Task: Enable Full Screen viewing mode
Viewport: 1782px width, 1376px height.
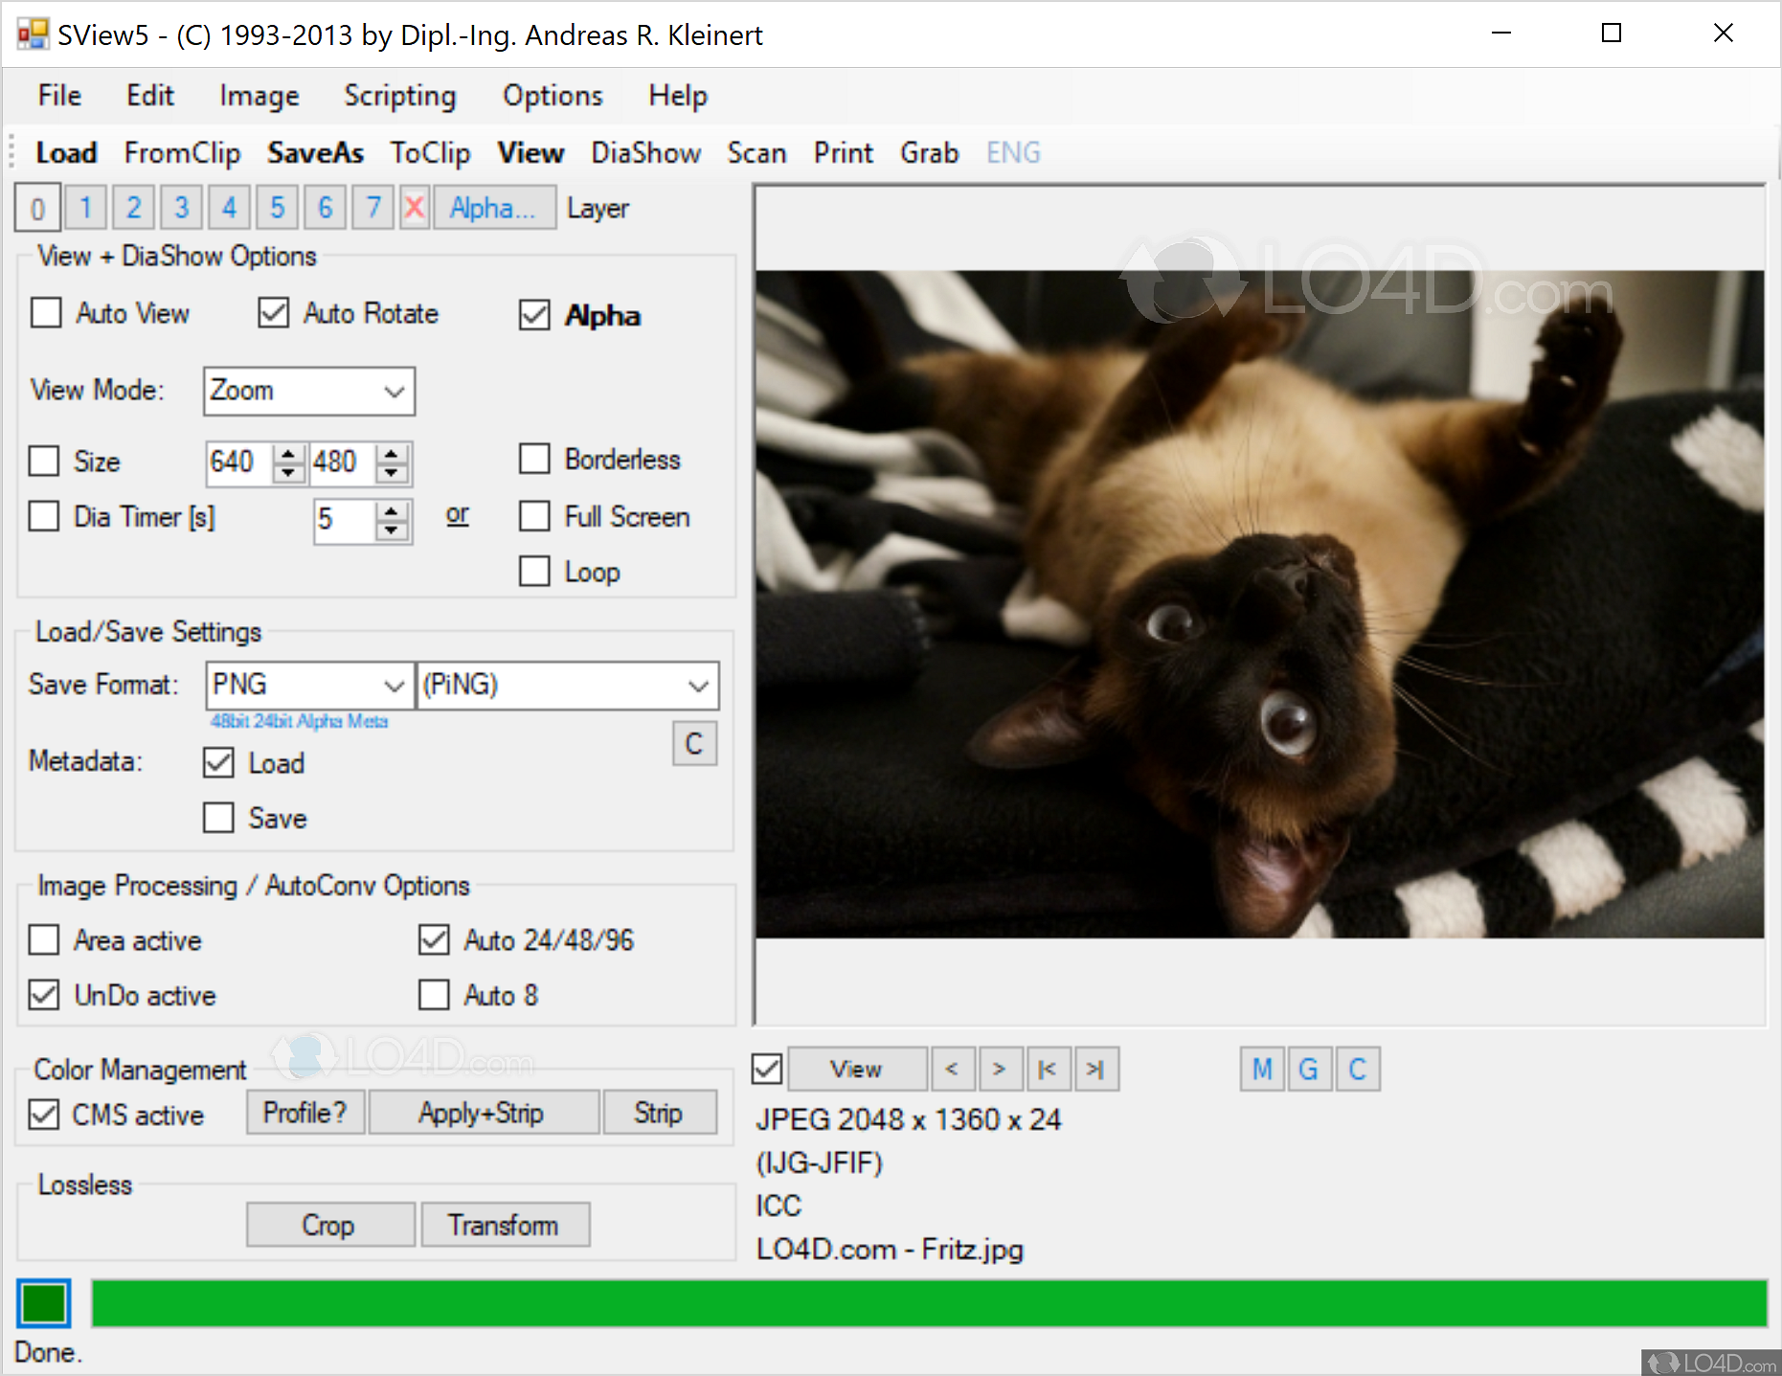Action: [535, 516]
